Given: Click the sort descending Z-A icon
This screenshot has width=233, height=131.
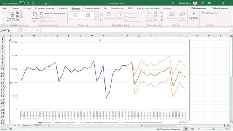Looking at the screenshot, I should (102, 19).
